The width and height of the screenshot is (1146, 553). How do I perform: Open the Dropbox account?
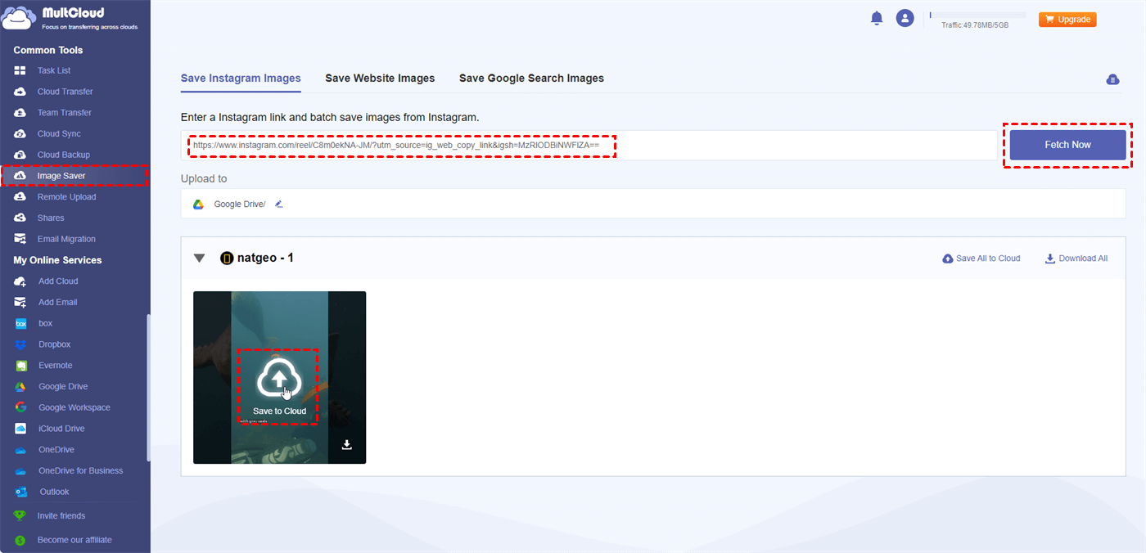(x=55, y=344)
